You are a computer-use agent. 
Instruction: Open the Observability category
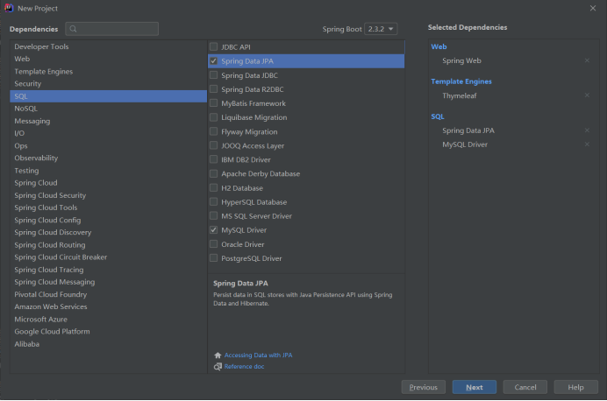click(109, 158)
